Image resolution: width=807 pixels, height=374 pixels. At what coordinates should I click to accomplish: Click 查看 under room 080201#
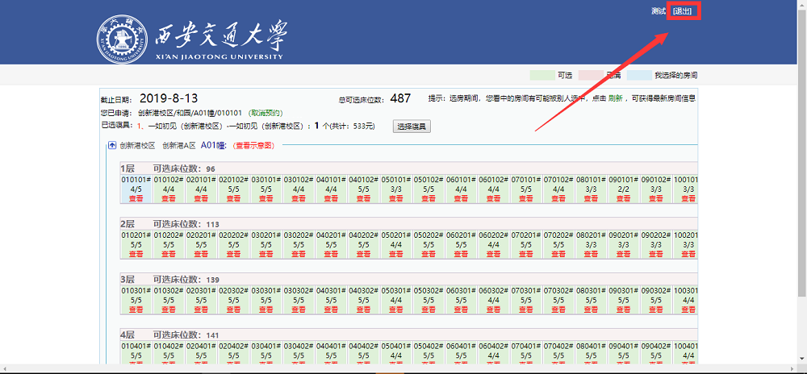[591, 254]
